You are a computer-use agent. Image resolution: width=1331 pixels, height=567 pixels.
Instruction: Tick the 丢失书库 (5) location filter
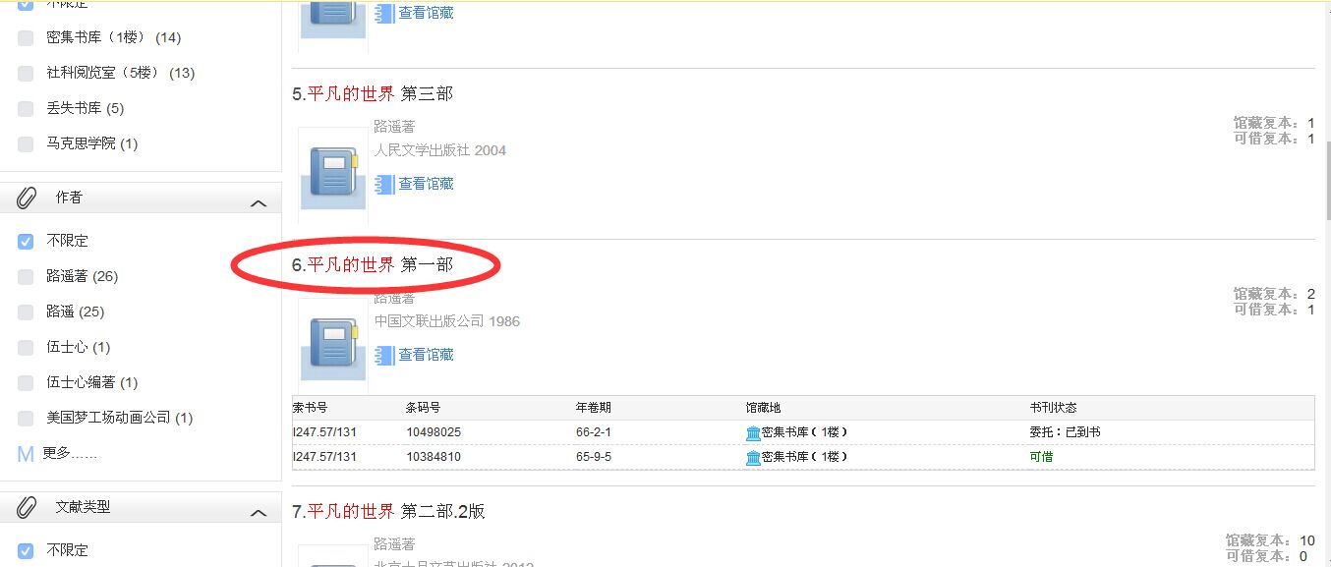tap(26, 109)
